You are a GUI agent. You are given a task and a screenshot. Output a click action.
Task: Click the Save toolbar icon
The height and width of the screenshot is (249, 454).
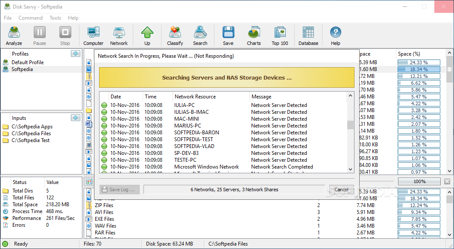228,36
